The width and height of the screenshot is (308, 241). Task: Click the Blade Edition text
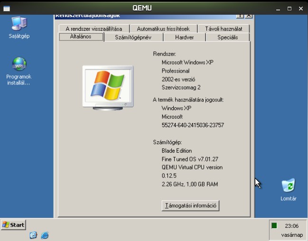click(x=177, y=151)
